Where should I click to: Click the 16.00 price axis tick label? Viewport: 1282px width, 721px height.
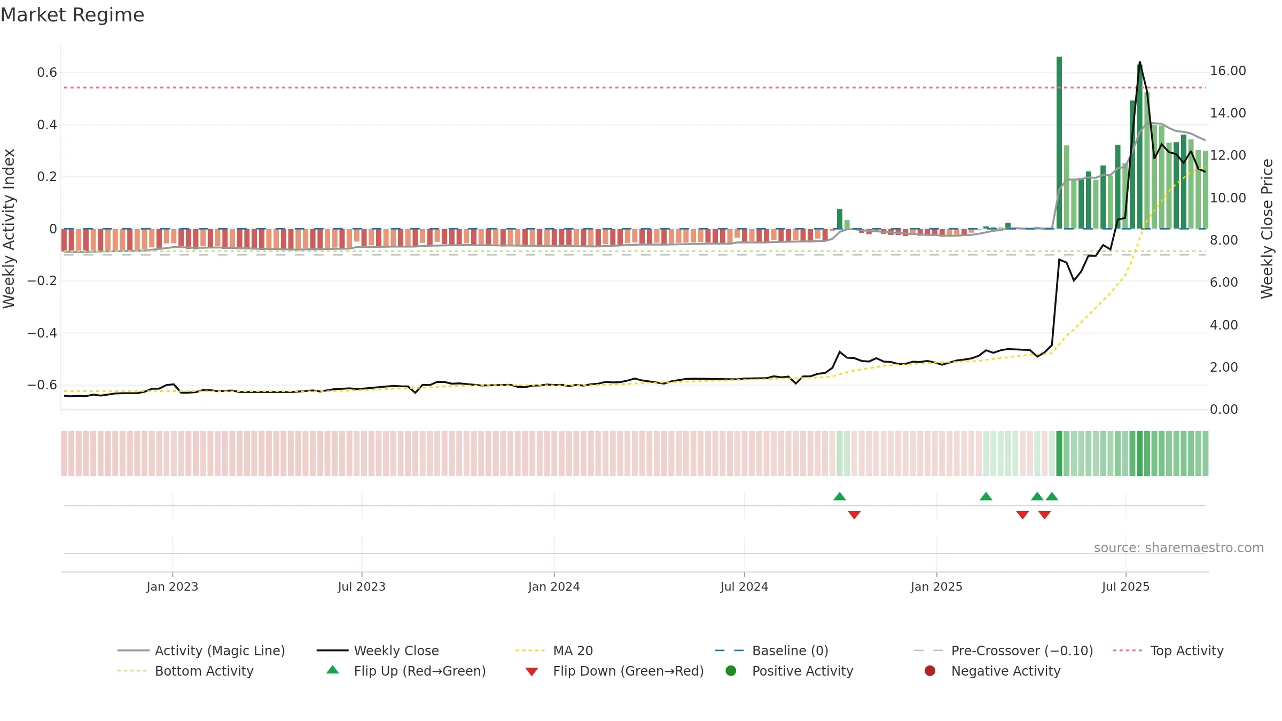click(x=1228, y=71)
